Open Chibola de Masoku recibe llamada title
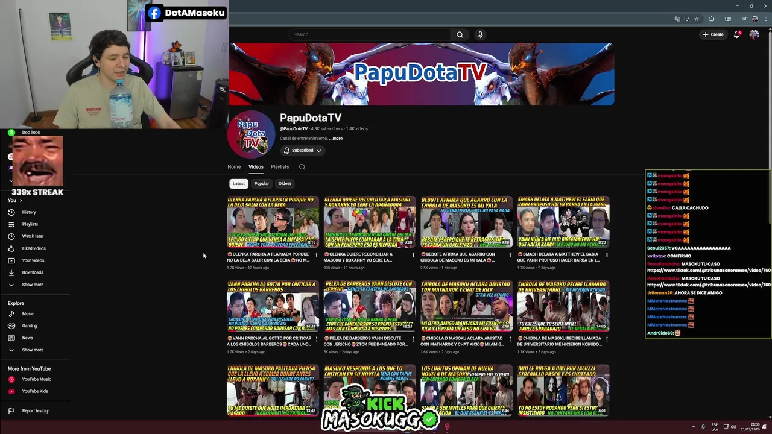The height and width of the screenshot is (434, 772). click(x=559, y=341)
